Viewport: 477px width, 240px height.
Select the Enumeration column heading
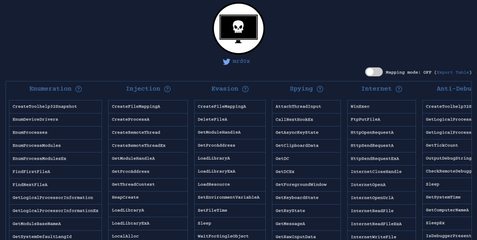tap(50, 89)
